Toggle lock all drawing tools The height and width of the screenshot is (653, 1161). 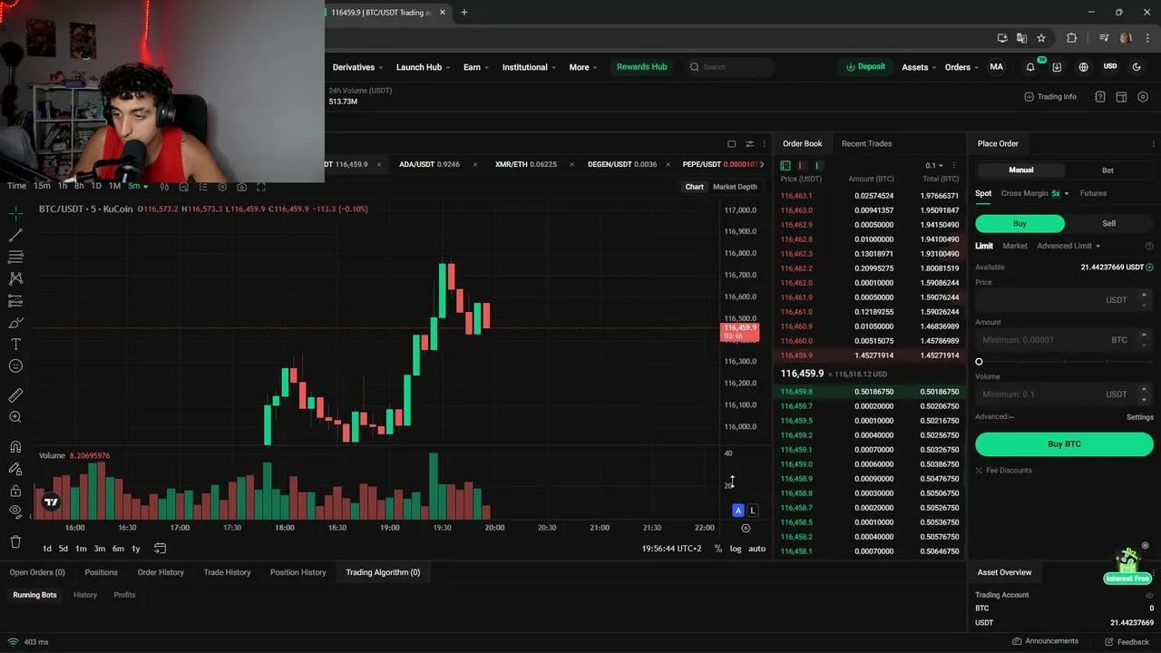[15, 491]
